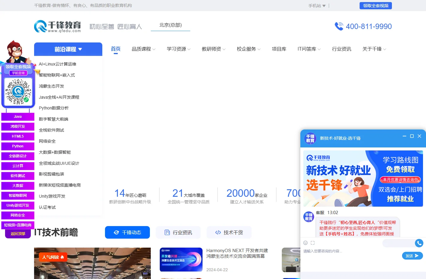Screen dimensions: 426x279
Task: Open the 人气阅读 featured image
Action: coord(92,263)
